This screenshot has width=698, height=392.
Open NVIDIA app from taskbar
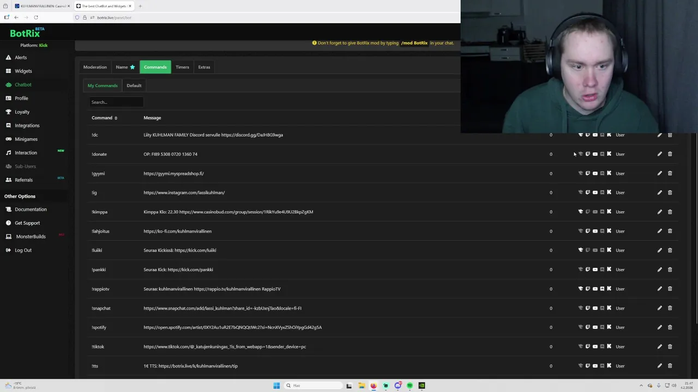422,385
